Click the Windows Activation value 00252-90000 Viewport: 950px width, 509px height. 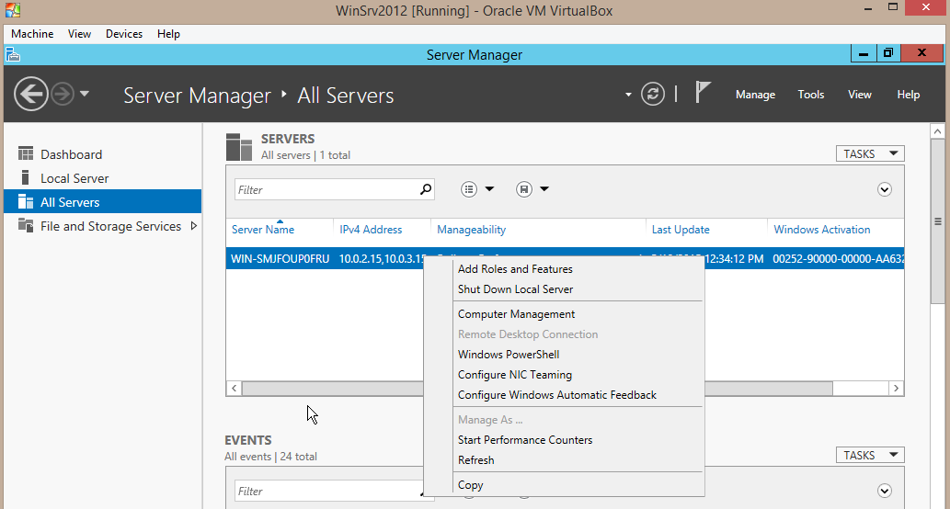[x=838, y=259]
